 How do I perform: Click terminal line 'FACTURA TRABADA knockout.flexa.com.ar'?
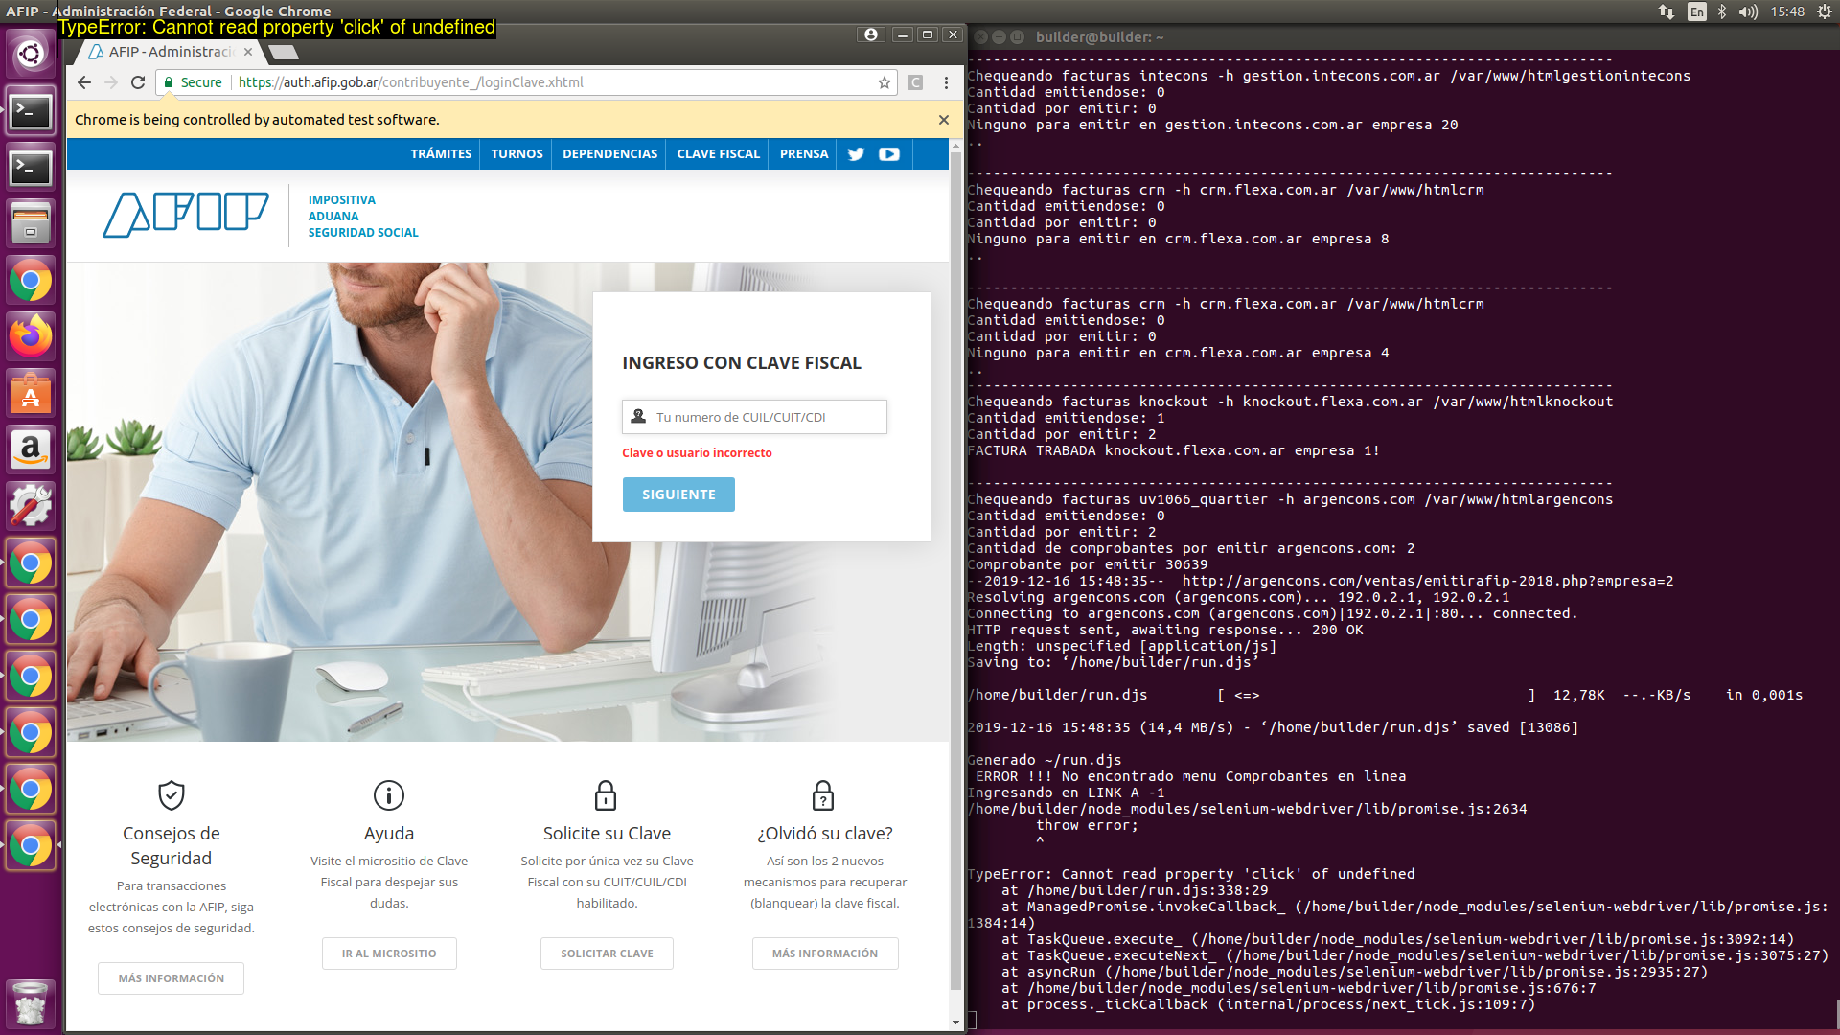click(x=1173, y=450)
